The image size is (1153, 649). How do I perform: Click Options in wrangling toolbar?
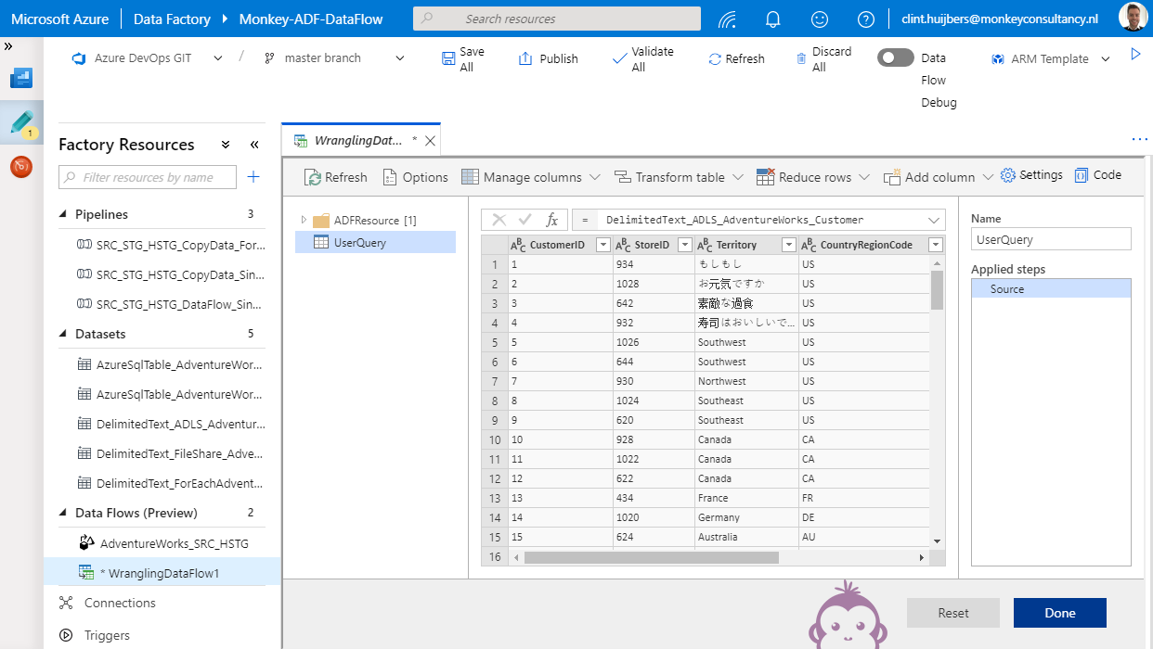[x=415, y=177]
